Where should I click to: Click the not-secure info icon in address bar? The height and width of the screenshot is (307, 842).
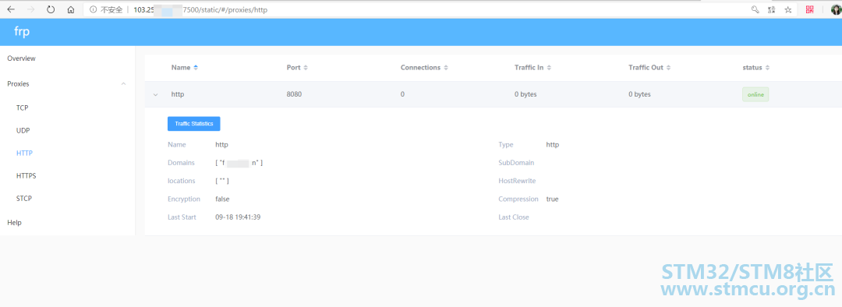[x=93, y=9]
